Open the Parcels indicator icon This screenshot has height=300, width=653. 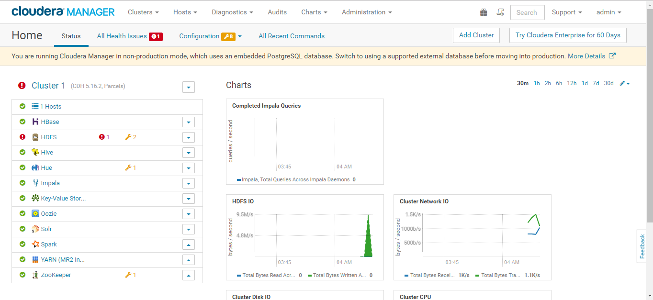pos(483,12)
